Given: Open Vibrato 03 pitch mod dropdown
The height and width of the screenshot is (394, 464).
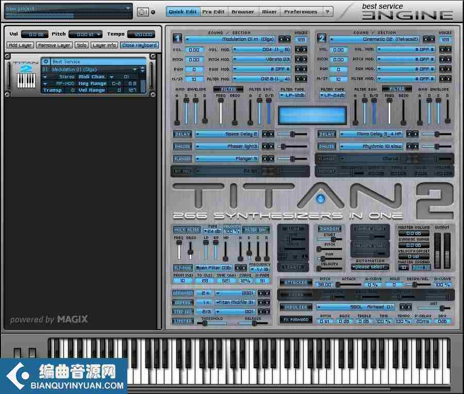Looking at the screenshot, I should (x=262, y=59).
